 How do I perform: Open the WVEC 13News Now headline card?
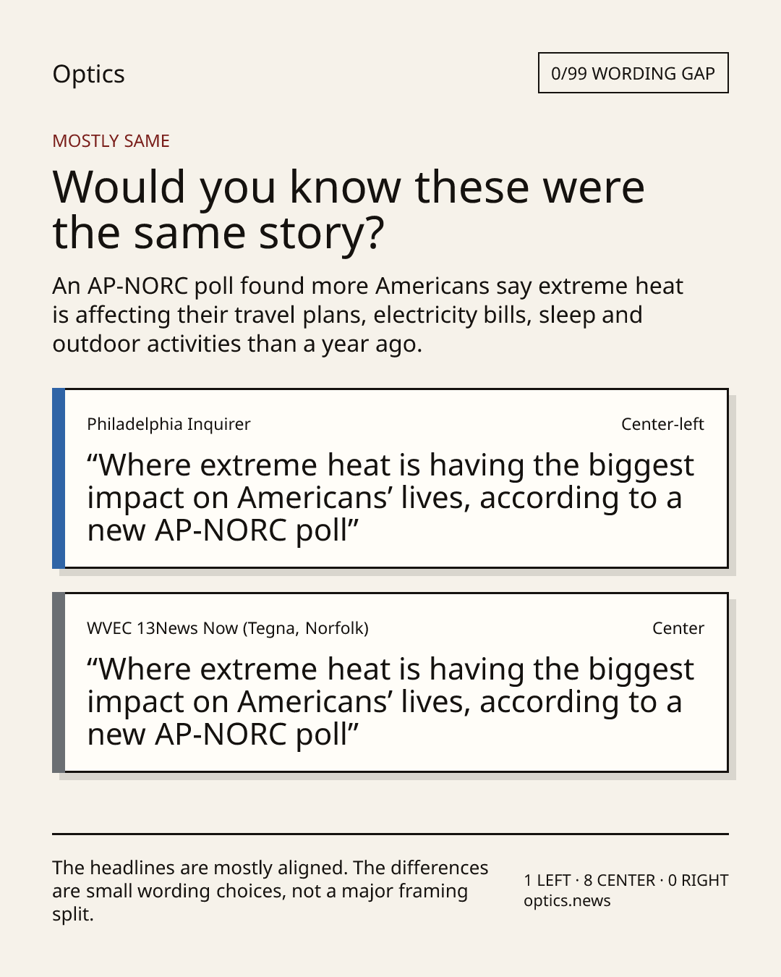pos(390,682)
